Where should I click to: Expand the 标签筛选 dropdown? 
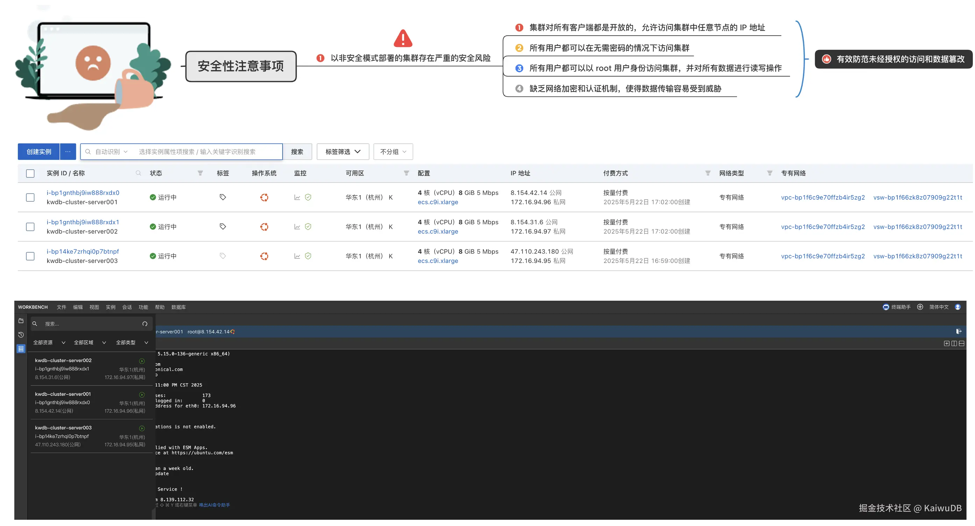pyautogui.click(x=342, y=152)
